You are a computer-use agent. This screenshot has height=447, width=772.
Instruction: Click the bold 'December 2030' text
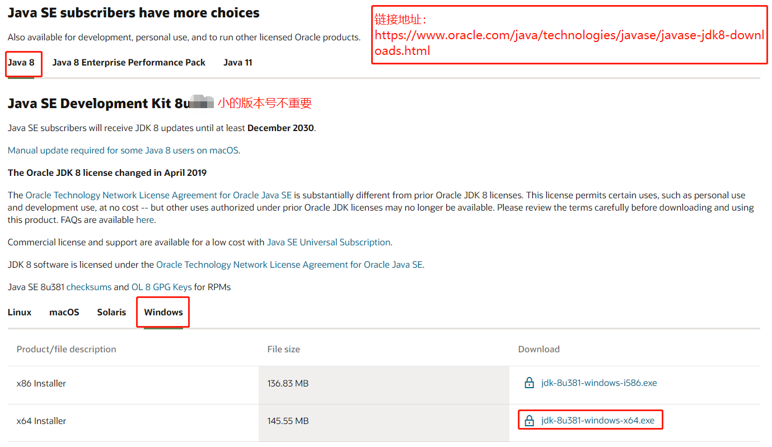(x=280, y=128)
